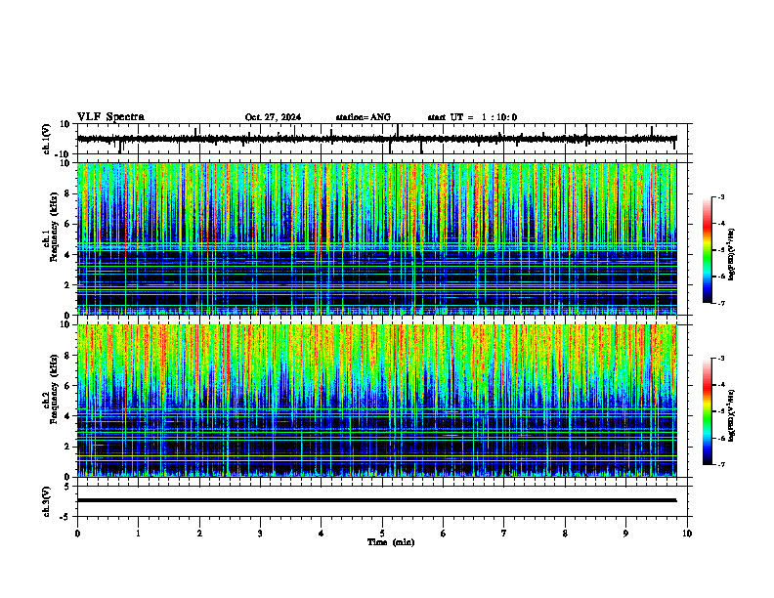Click the "Time (min)" x-axis label
This screenshot has height=598, width=774.
point(391,542)
